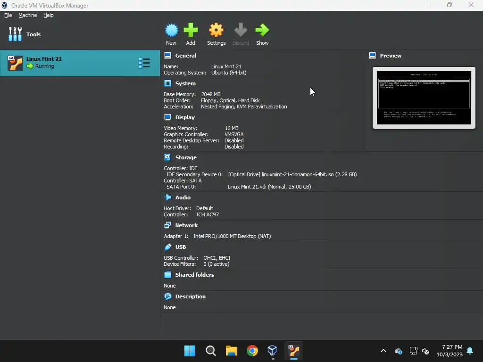The image size is (483, 362).
Task: Click the Discard toolbar button
Action: (241, 34)
